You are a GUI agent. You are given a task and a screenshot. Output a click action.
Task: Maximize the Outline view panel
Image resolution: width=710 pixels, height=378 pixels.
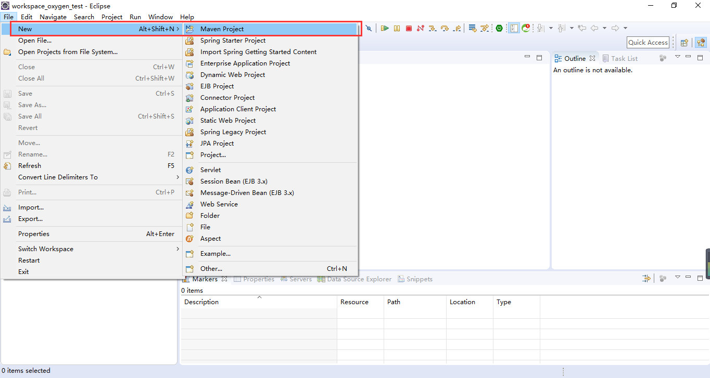[700, 58]
